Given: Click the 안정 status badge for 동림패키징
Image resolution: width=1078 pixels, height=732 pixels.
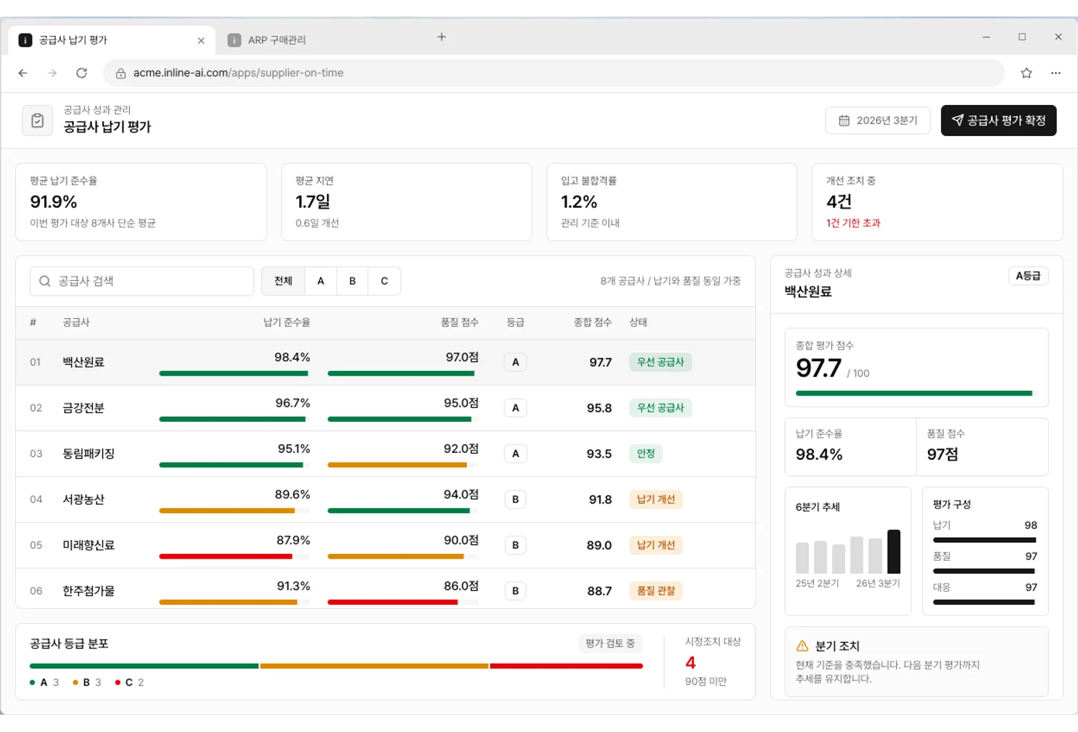Looking at the screenshot, I should pyautogui.click(x=646, y=454).
